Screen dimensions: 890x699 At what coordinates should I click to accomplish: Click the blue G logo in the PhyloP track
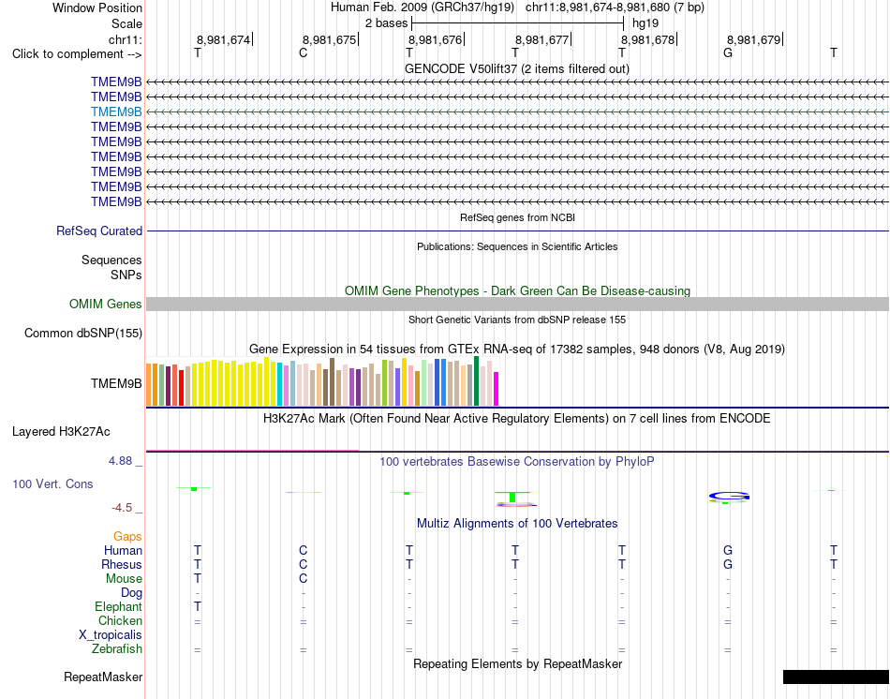tap(729, 497)
